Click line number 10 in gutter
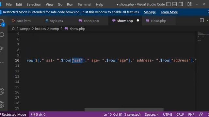 pos(17,60)
